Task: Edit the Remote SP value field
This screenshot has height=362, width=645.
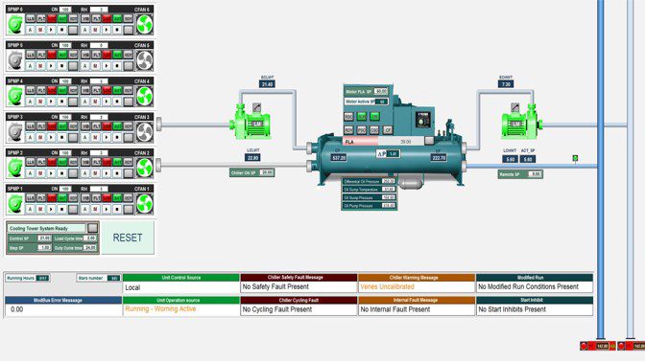Action: click(x=535, y=174)
